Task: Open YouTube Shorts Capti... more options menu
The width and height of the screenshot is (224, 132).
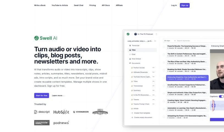Action: coord(153,77)
